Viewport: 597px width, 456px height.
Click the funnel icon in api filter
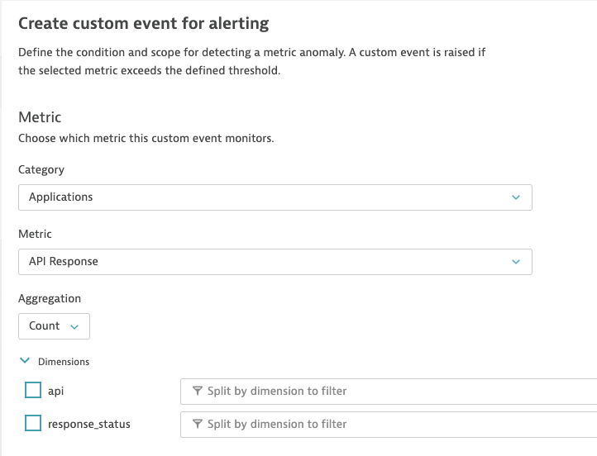pyautogui.click(x=198, y=392)
